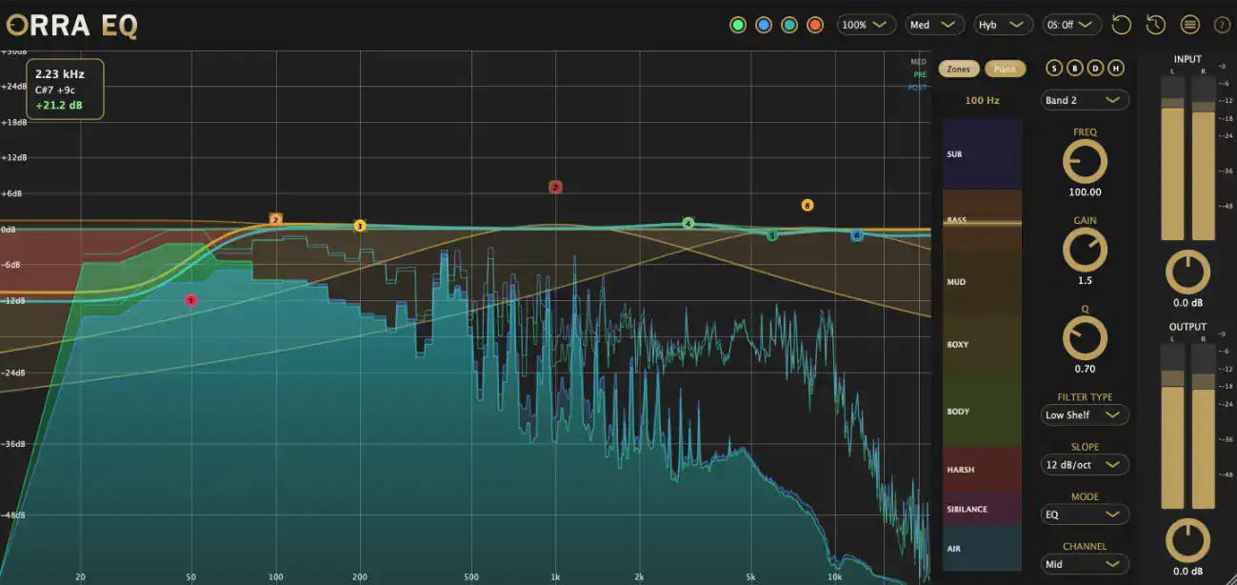The width and height of the screenshot is (1237, 585).
Task: Select the Piano view button
Action: tap(1006, 69)
